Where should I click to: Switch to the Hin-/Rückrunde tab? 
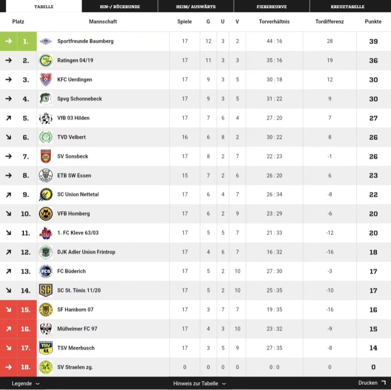pyautogui.click(x=120, y=7)
